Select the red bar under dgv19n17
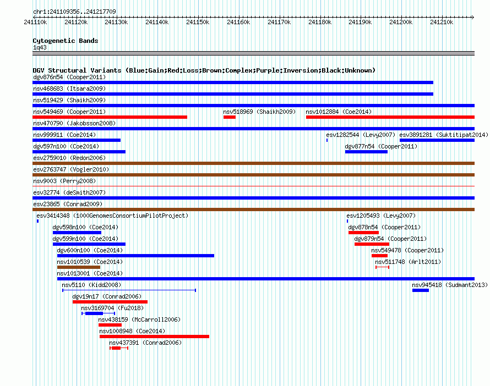The height and width of the screenshot is (386, 490). [x=110, y=302]
